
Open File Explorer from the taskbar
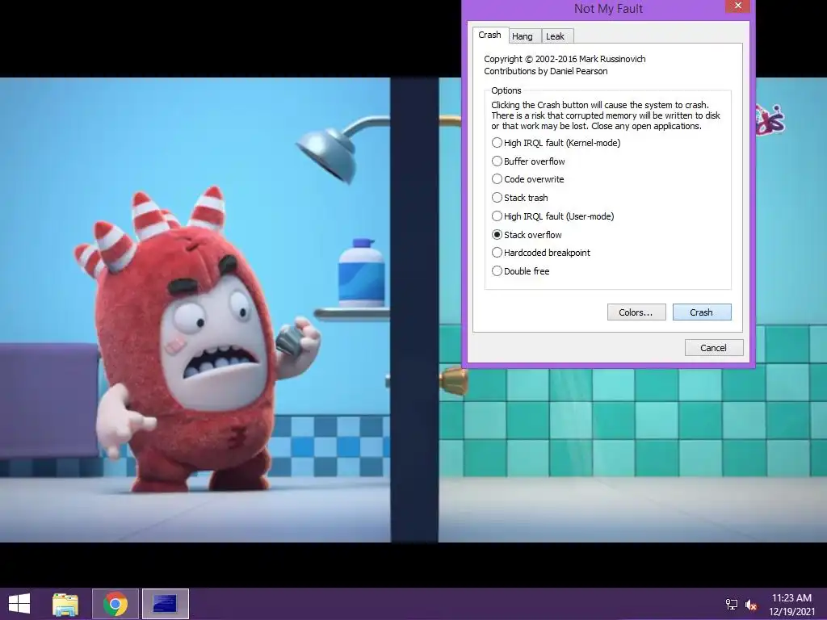pyautogui.click(x=65, y=604)
